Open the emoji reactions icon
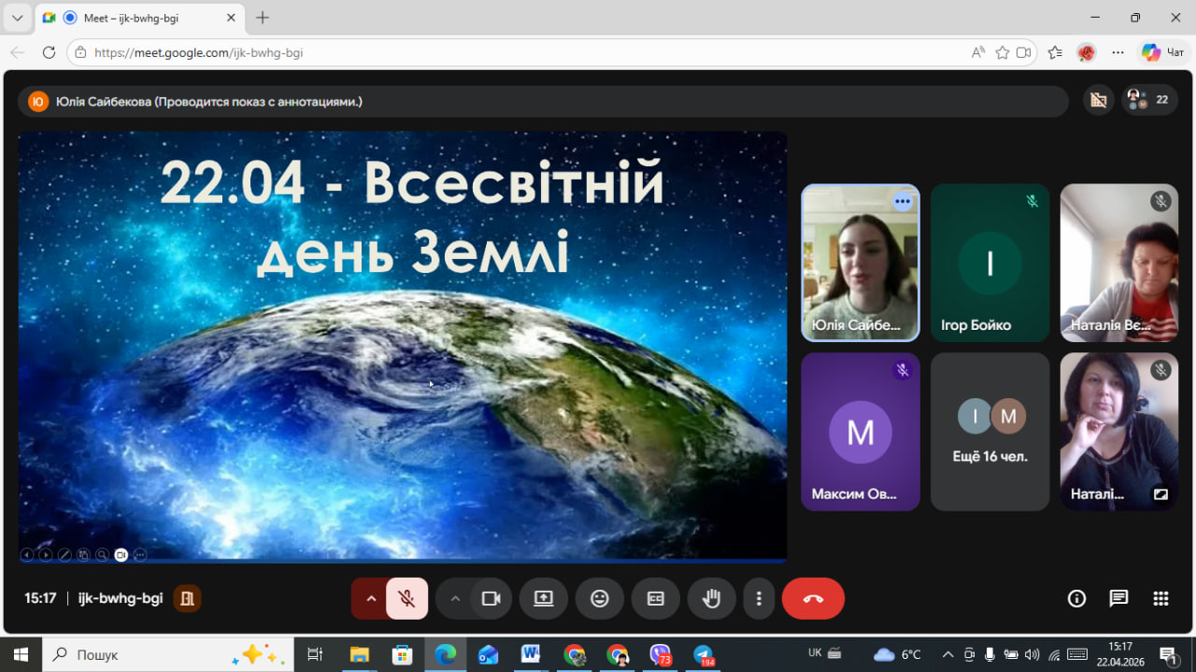1196x672 pixels. click(x=600, y=599)
